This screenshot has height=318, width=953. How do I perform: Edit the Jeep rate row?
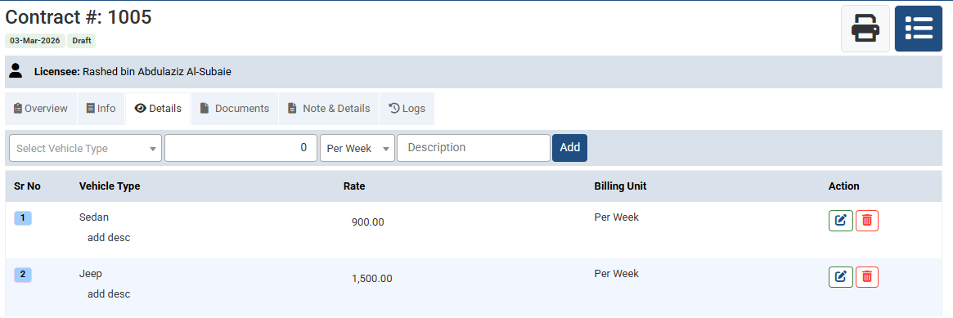pyautogui.click(x=841, y=277)
